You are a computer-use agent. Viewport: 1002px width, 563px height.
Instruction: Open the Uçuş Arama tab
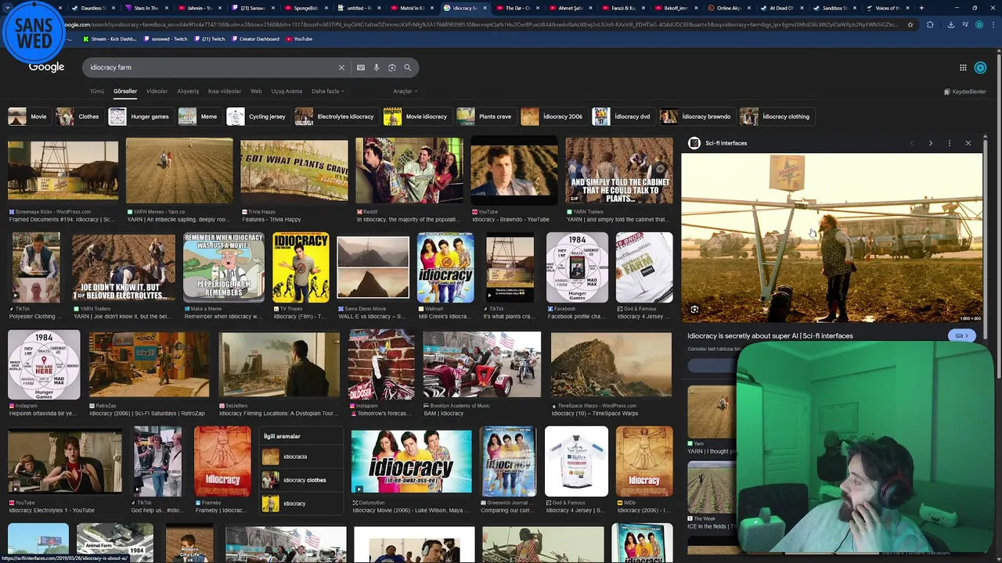(287, 91)
